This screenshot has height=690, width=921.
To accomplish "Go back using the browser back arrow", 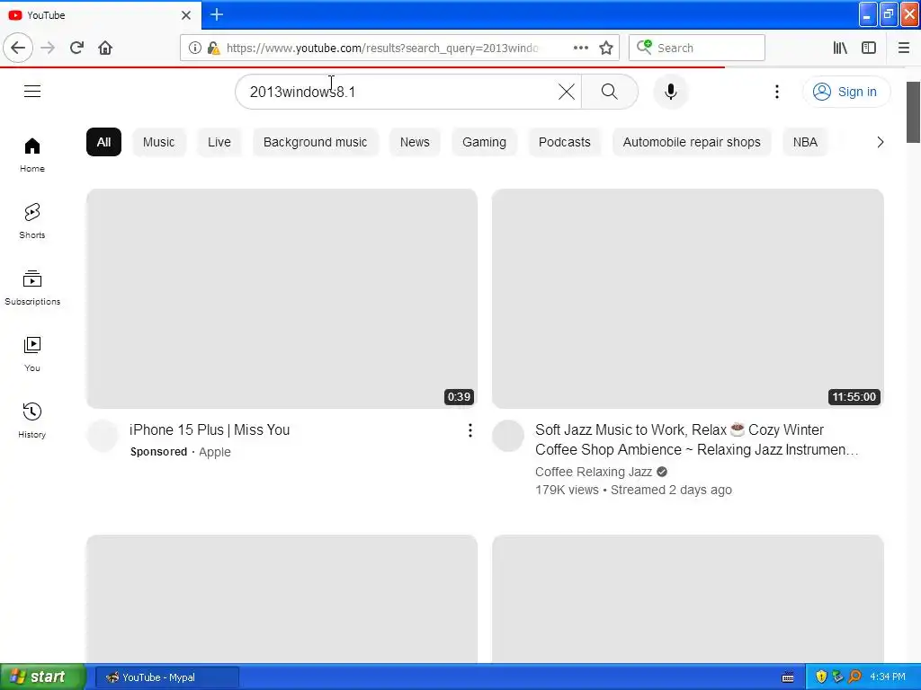I will pos(18,48).
